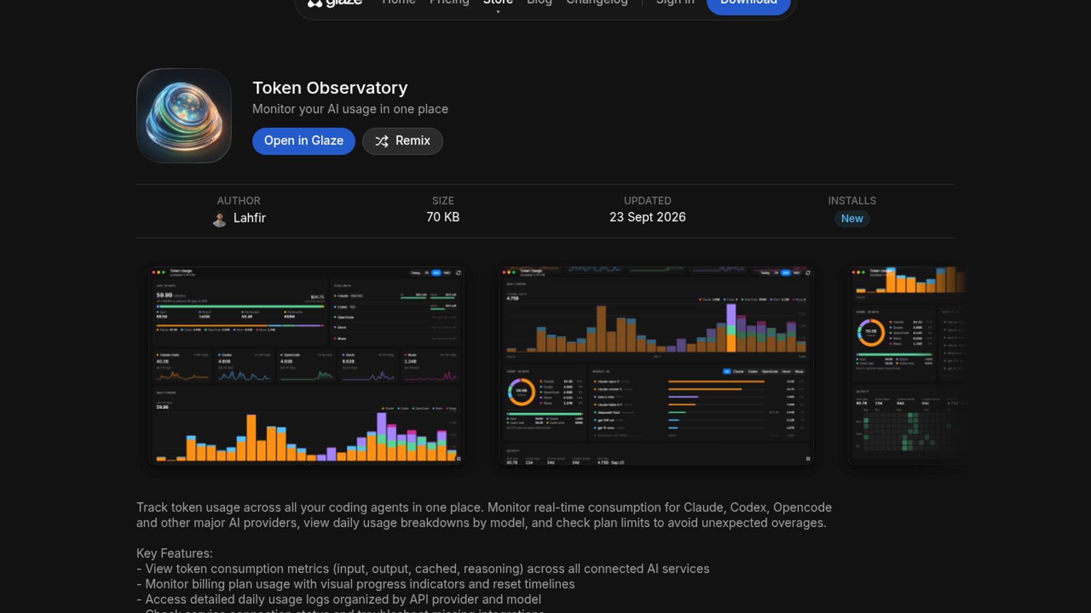Click the New installs badge

click(x=852, y=219)
